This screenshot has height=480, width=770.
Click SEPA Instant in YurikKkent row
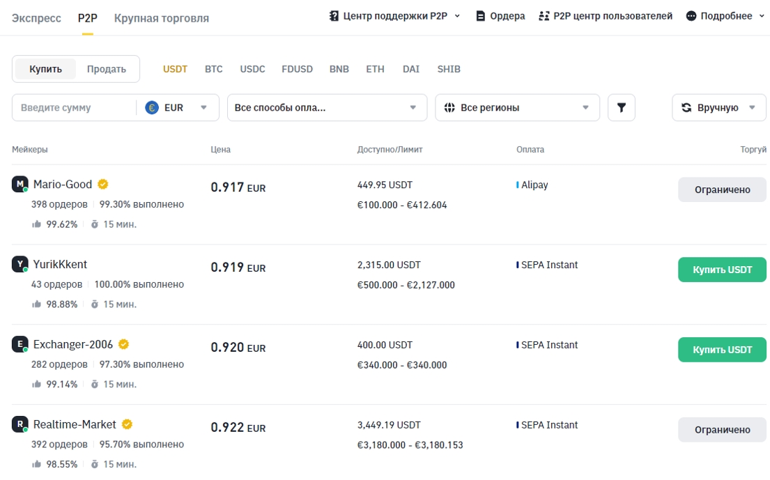click(550, 265)
